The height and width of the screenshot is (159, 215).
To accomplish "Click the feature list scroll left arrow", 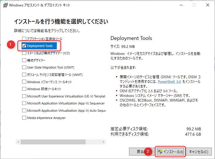I will click(x=18, y=142).
